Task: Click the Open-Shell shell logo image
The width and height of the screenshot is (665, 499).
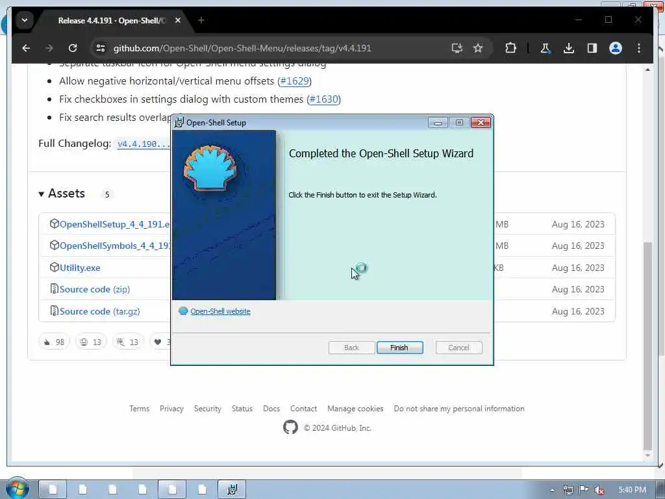Action: 210,168
